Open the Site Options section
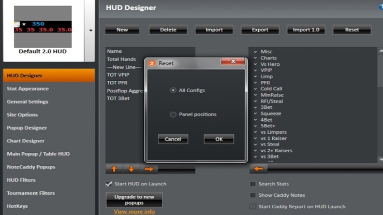Image resolution: width=383 pixels, height=215 pixels. click(x=22, y=114)
